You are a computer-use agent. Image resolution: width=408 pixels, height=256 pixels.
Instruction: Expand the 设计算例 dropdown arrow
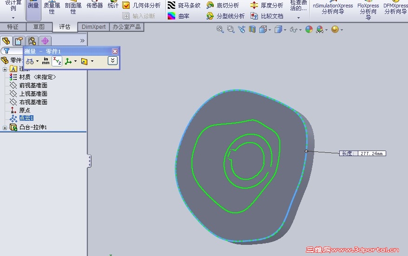pos(13,18)
